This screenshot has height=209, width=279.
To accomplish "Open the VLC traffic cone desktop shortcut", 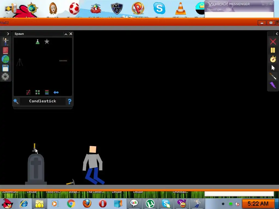I will coord(180,8).
